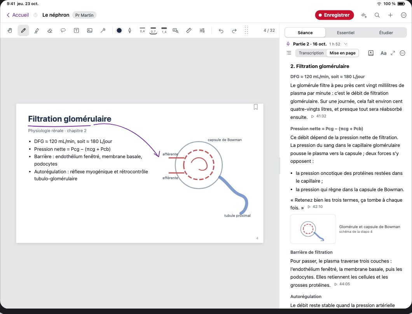Click the capsule de Bowman diagram label
Image resolution: width=412 pixels, height=314 pixels.
[225, 140]
